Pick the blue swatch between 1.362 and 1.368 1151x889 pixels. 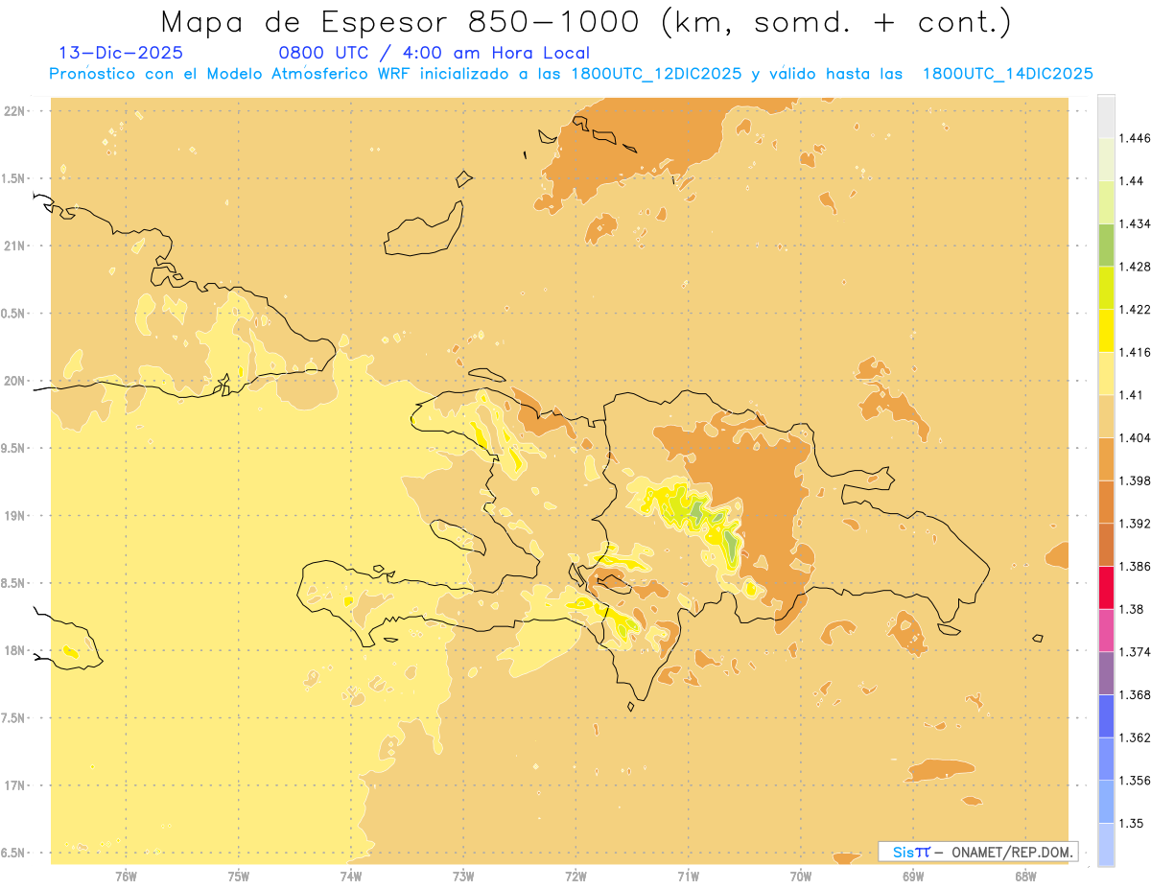[1107, 715]
